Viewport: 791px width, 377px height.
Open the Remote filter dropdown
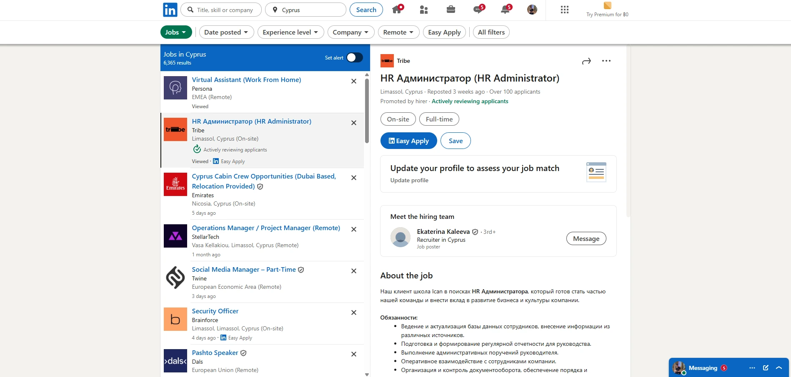[x=398, y=32]
